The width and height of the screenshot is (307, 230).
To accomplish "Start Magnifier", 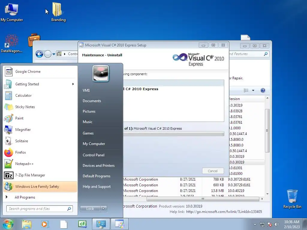I will (40, 129).
